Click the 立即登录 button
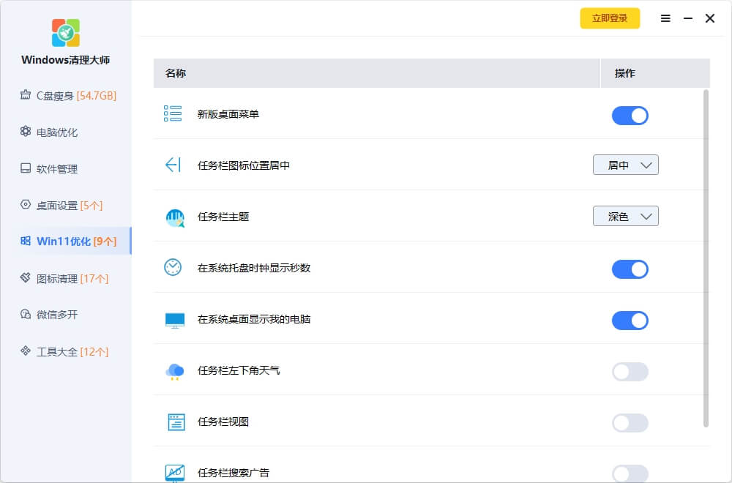Image resolution: width=732 pixels, height=483 pixels. 610,18
